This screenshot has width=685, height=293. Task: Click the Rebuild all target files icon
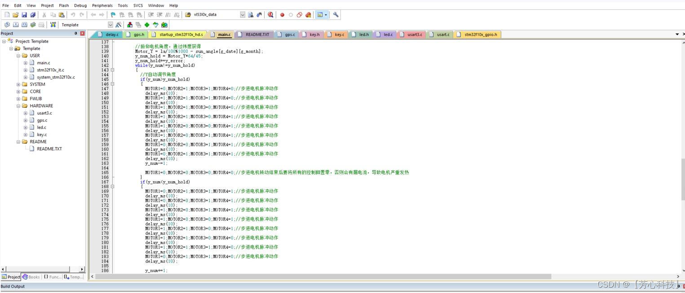(24, 25)
